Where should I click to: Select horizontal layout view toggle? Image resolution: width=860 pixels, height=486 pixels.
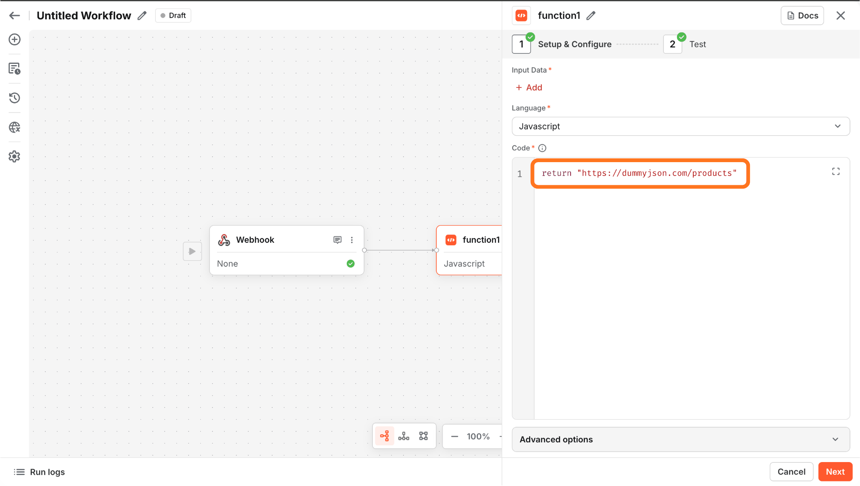tap(384, 436)
